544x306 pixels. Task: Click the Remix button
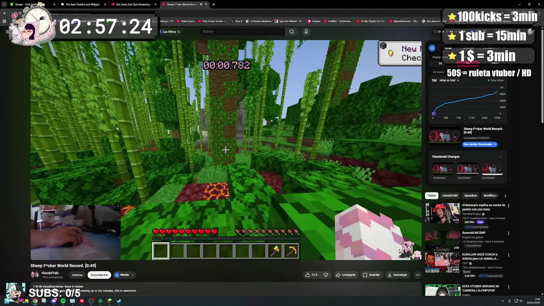coord(122,275)
